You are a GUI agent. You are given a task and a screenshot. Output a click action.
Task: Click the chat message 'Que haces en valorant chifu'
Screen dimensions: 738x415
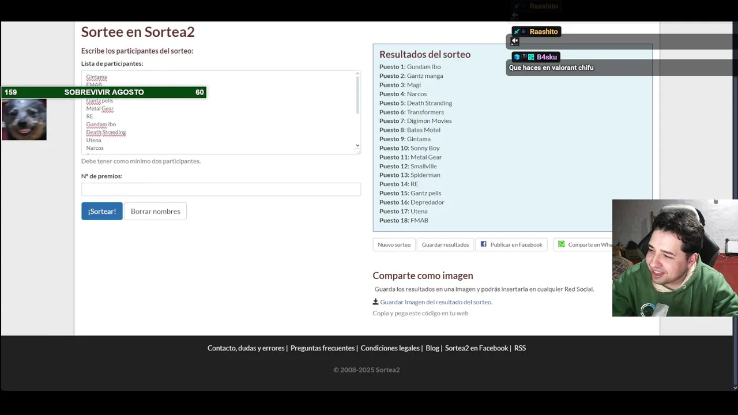[x=551, y=67]
